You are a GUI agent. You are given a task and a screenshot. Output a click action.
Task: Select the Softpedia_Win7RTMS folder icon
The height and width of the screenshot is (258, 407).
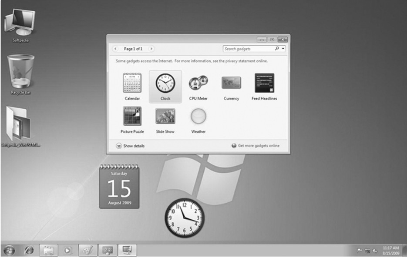pyautogui.click(x=20, y=127)
